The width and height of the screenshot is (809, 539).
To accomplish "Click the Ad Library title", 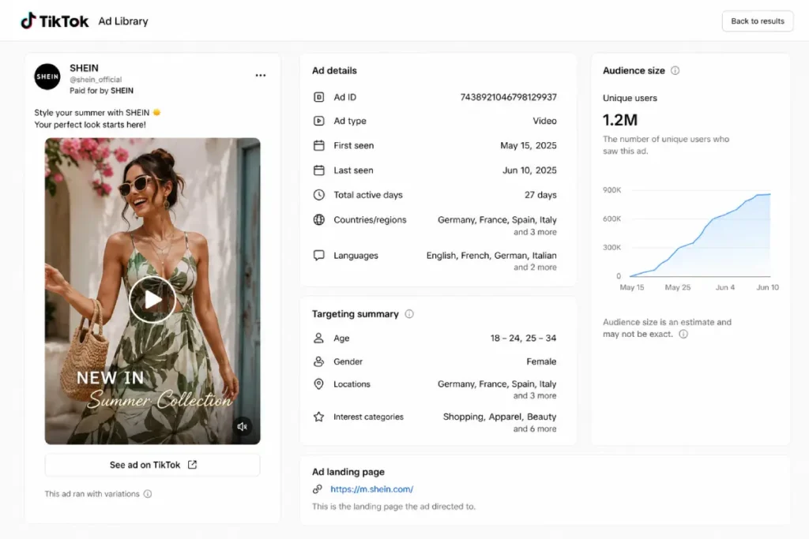I will tap(123, 21).
